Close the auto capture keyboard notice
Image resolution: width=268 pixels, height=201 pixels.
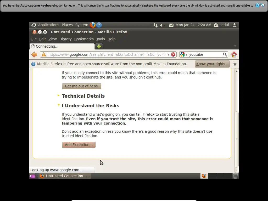257,5
